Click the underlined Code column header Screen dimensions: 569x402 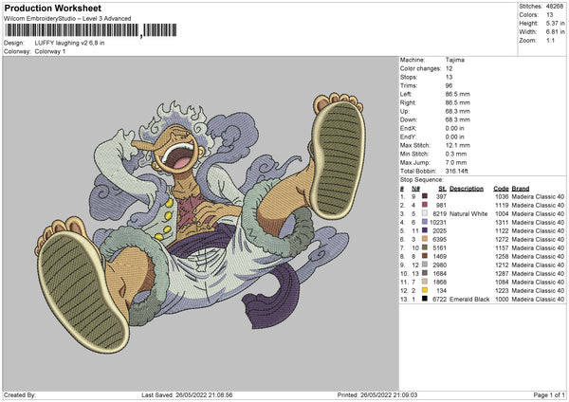point(501,189)
